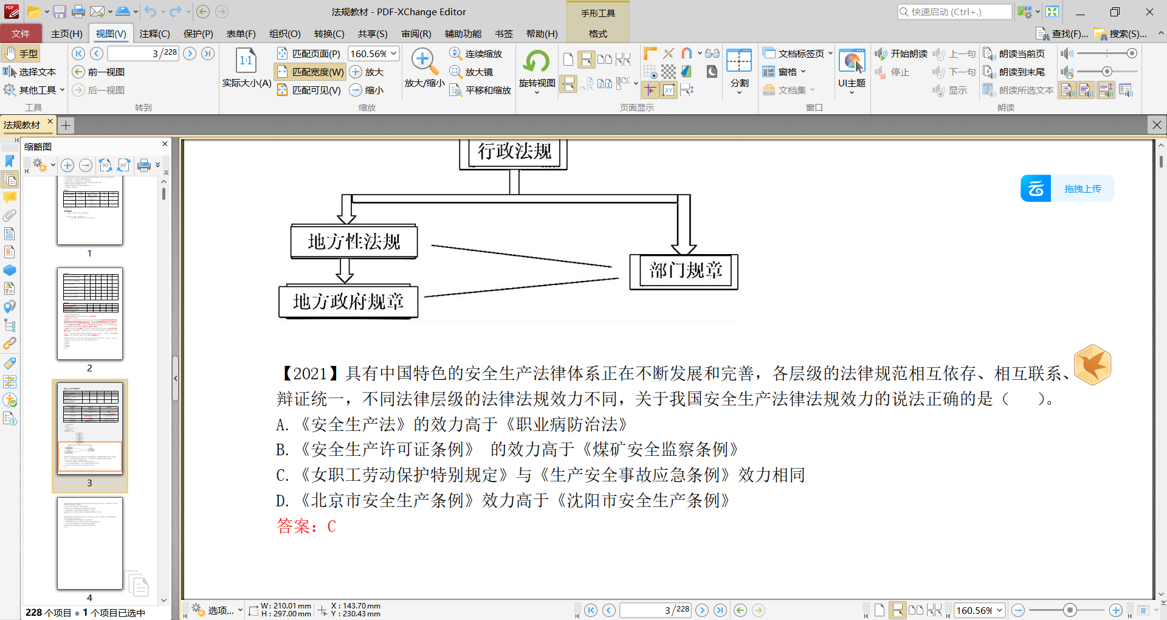Enable the night mode moon icon
This screenshot has width=1167, height=620.
(x=712, y=71)
